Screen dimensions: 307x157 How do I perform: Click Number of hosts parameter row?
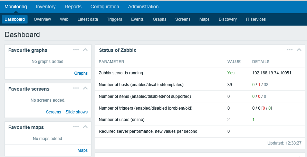(x=200, y=85)
